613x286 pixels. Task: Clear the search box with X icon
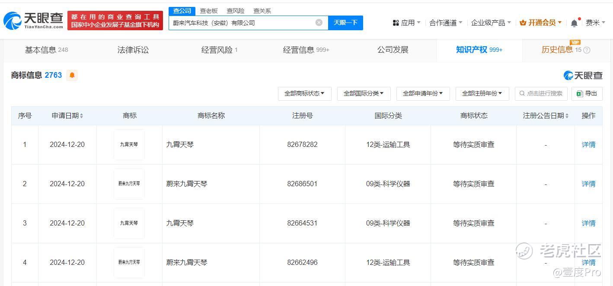point(319,22)
